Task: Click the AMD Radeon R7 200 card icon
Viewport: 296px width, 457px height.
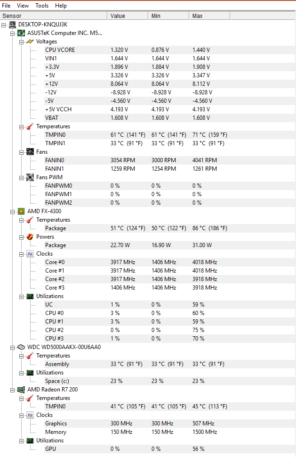Action: click(21, 390)
